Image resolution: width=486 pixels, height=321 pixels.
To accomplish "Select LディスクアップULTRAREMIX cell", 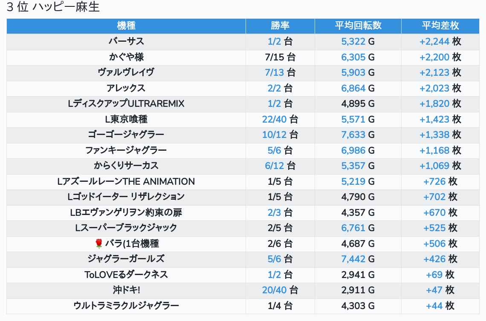I will 126,104.
